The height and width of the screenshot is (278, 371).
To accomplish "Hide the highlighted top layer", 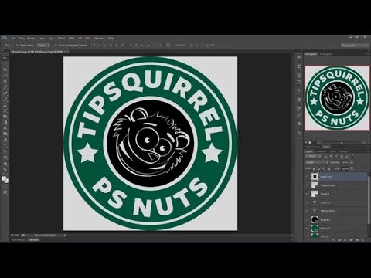I will (307, 177).
